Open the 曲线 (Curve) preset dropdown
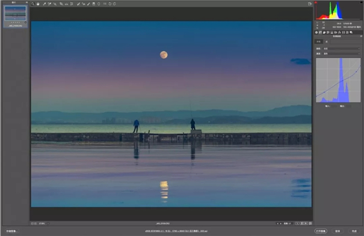This screenshot has height=236, width=364. coord(342,49)
